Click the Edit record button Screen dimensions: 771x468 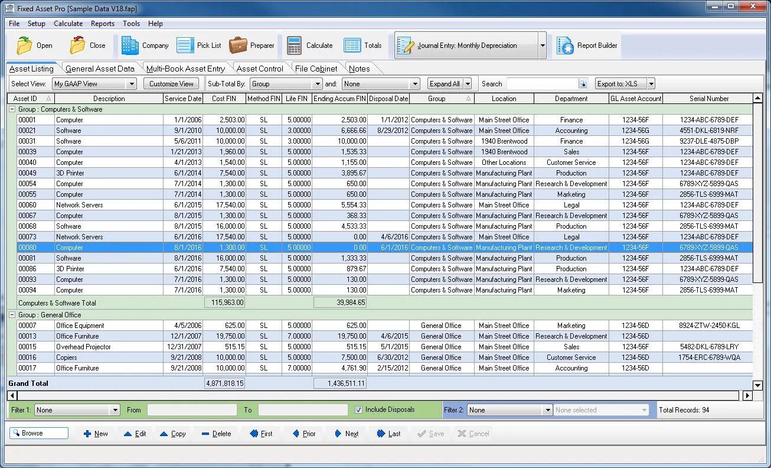(135, 434)
